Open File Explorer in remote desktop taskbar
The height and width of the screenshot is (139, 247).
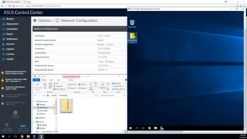click(x=156, y=128)
